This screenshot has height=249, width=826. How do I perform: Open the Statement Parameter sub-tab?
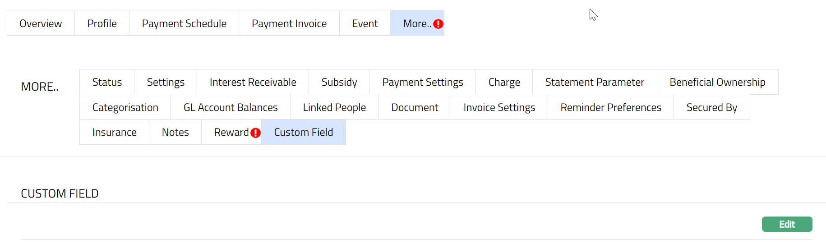coord(594,82)
